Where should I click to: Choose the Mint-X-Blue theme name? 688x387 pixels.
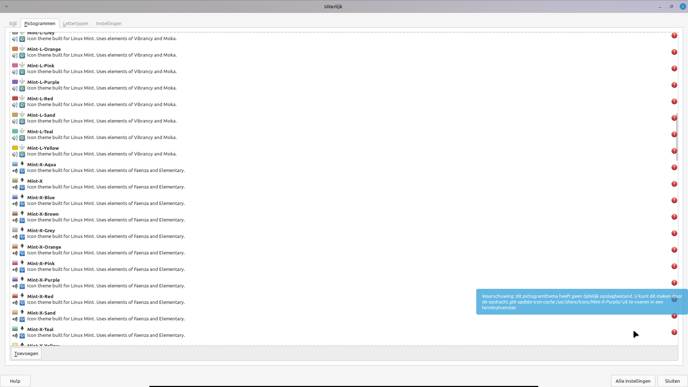41,197
